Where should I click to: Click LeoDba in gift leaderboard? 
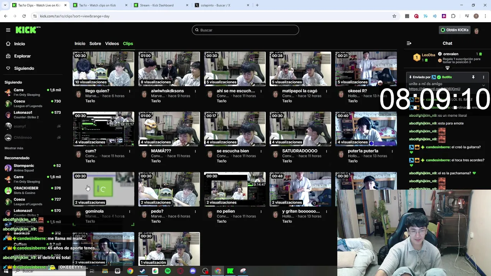pos(428,55)
